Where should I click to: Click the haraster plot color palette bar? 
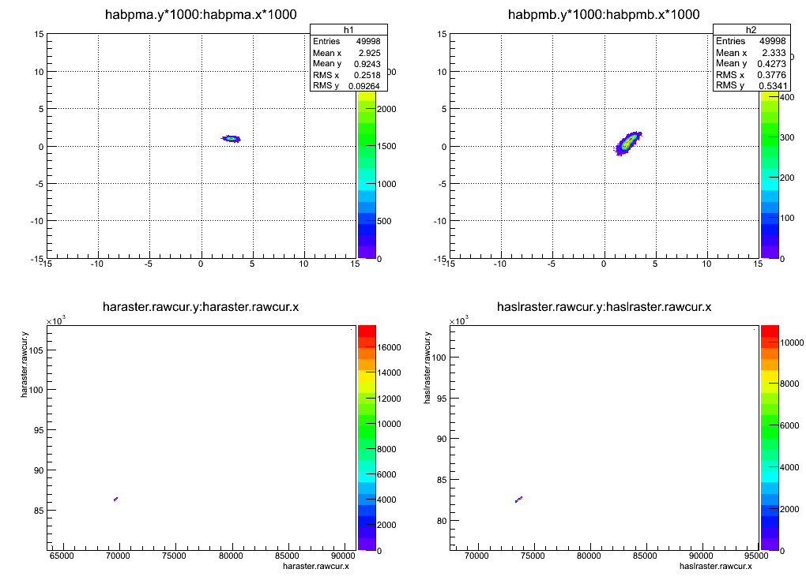(367, 438)
